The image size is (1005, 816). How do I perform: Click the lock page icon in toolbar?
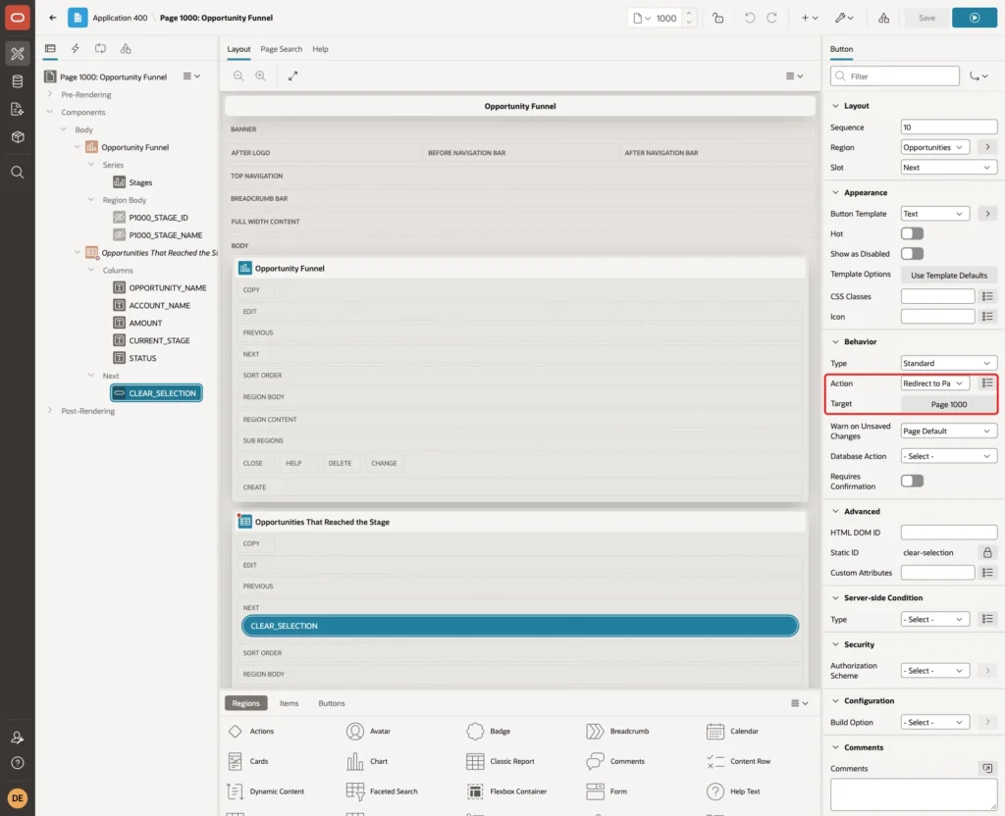[717, 18]
